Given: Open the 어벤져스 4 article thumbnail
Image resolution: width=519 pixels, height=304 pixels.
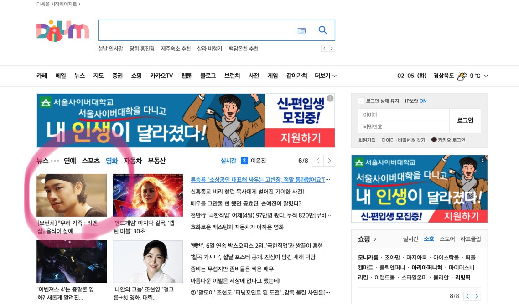Looking at the screenshot, I should 72,261.
